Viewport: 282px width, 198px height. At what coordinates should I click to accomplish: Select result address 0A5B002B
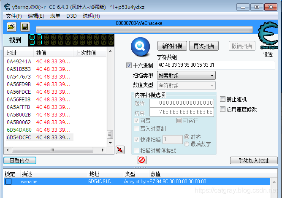coord(19,114)
